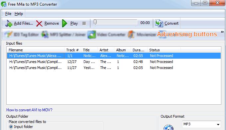Click the Add Files music note icon

[x=9, y=23]
